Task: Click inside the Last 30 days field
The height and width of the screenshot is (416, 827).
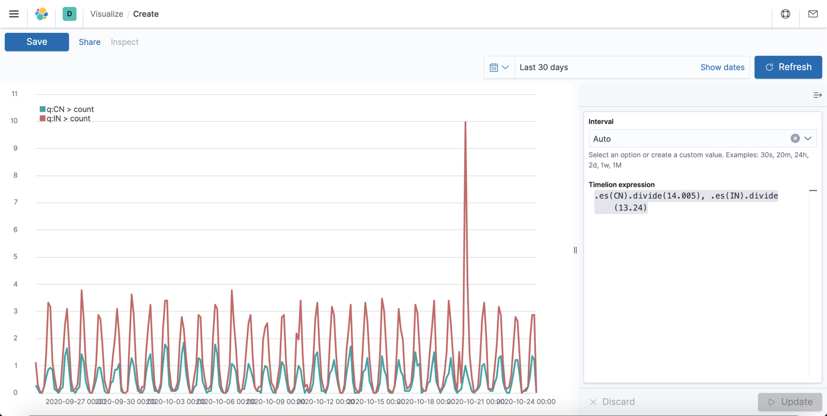Action: point(574,67)
